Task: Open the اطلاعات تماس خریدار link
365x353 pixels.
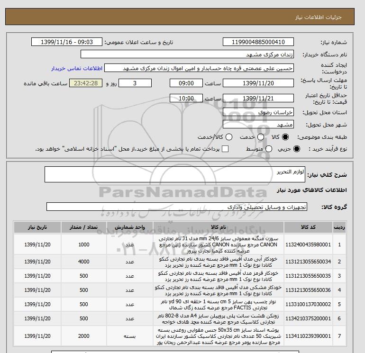Action: tap(77, 68)
